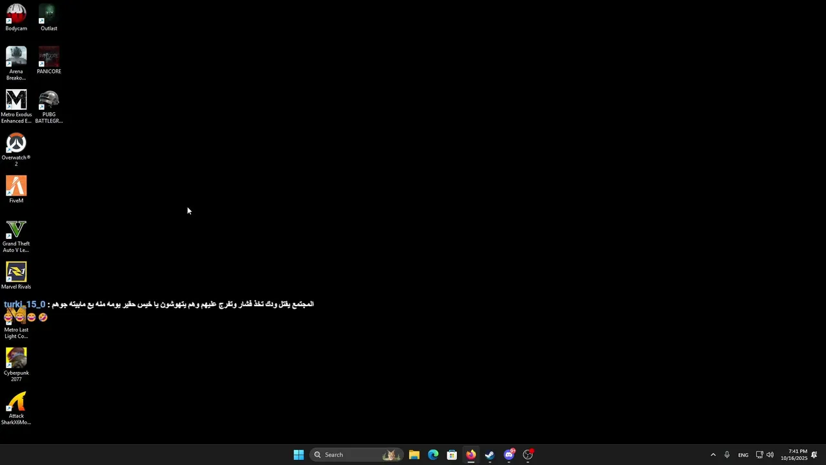Click the taskbar Search box

[356, 455]
